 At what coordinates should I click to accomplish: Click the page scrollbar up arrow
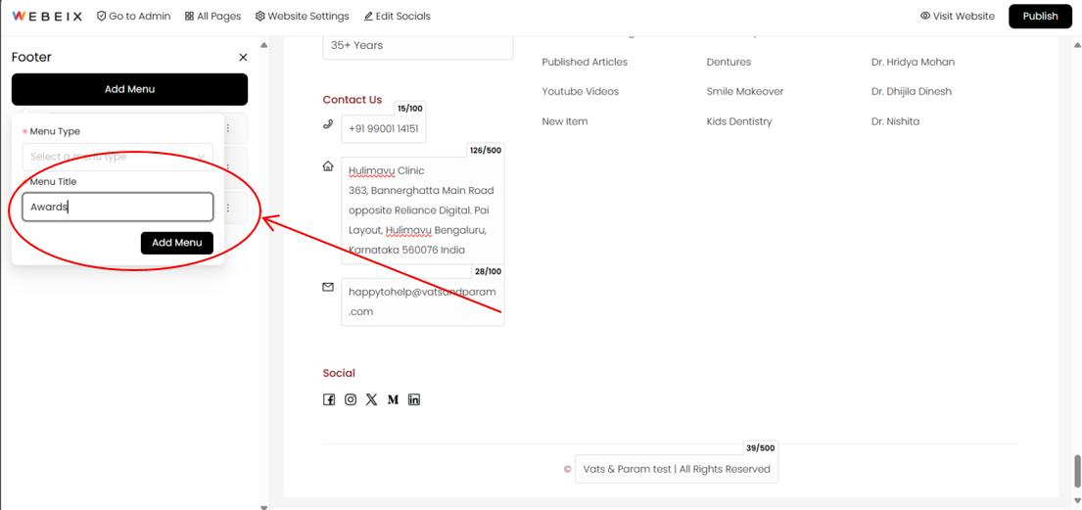[1076, 44]
